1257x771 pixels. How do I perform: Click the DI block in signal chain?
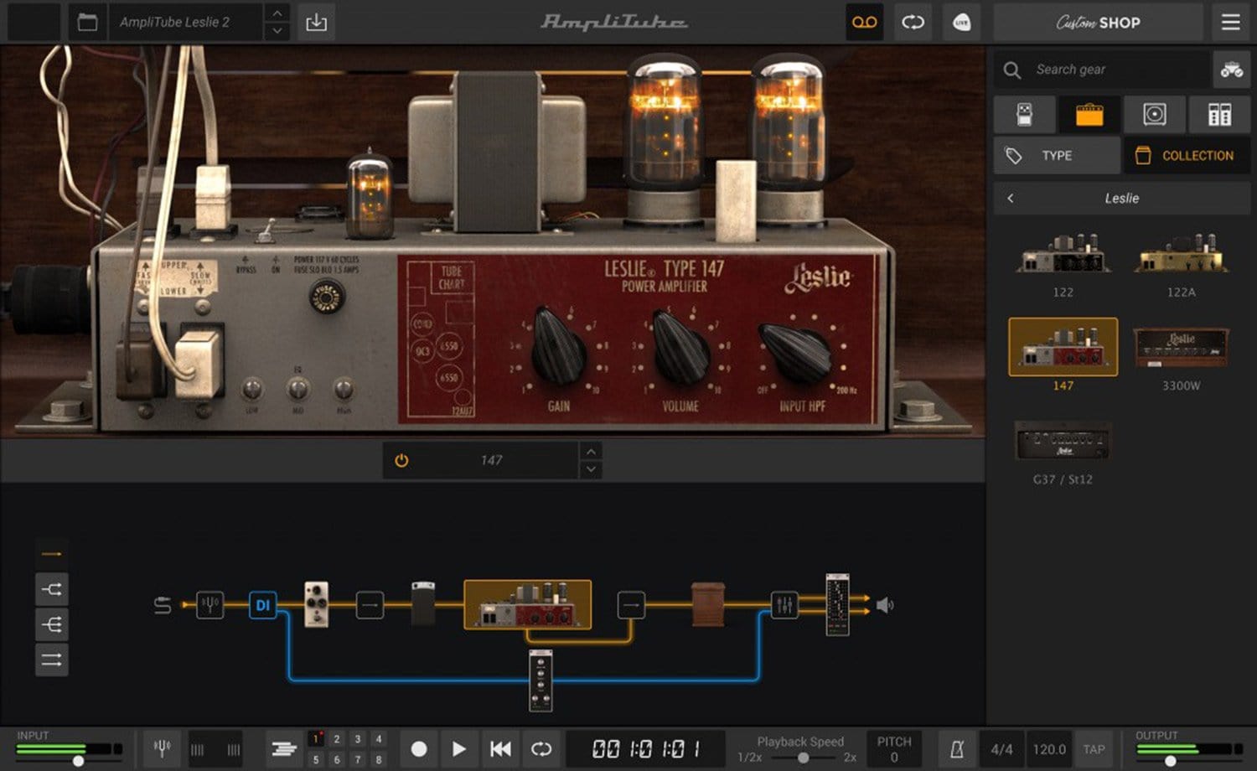click(x=263, y=604)
